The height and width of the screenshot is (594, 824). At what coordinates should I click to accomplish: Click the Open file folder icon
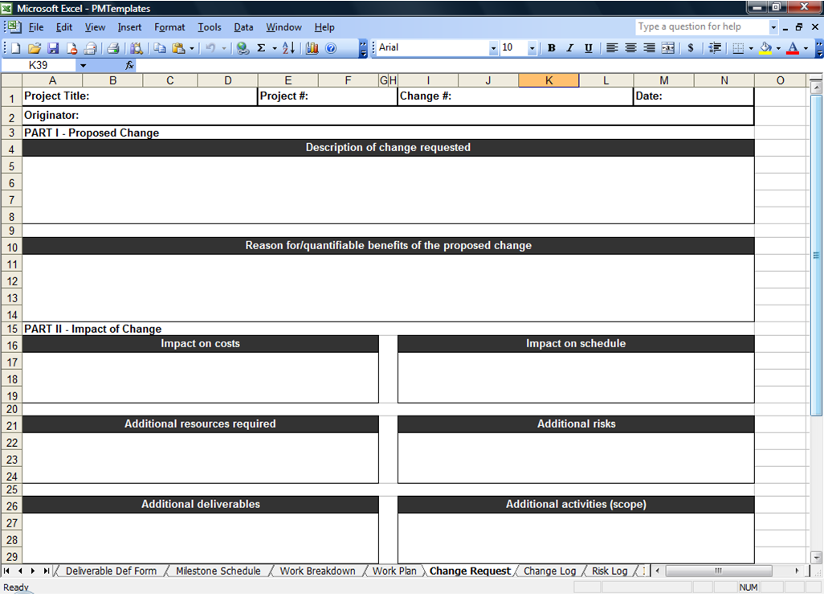tap(35, 48)
